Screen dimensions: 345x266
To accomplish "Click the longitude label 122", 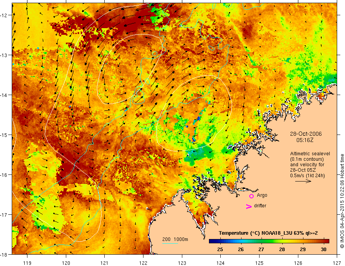I will click(x=143, y=263).
